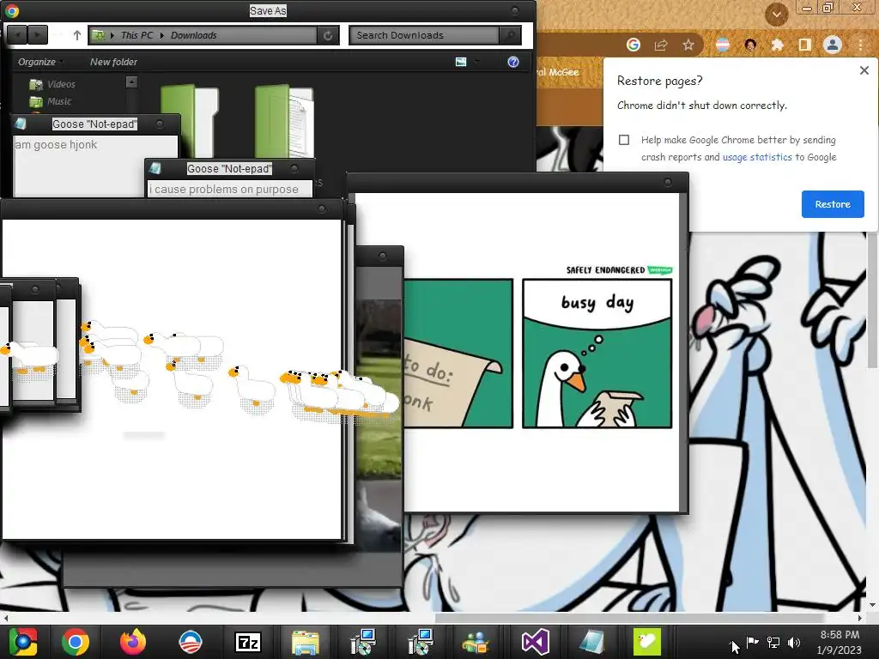The width and height of the screenshot is (879, 659).
Task: Share this page using Chrome's share icon
Action: pyautogui.click(x=661, y=45)
